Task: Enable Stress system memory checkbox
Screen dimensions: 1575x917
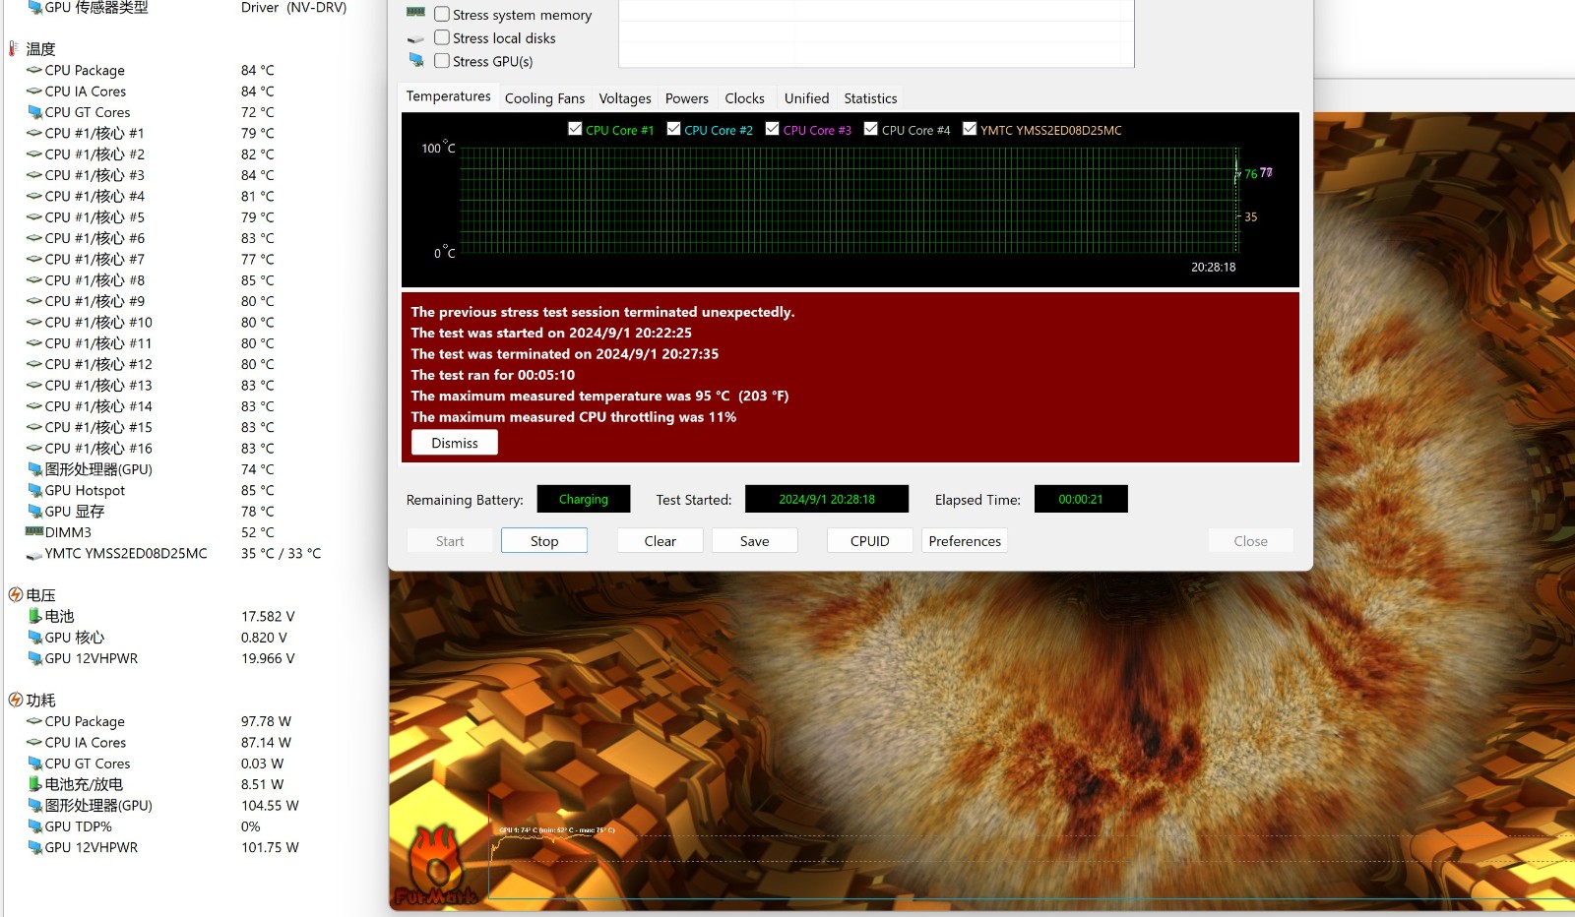Action: click(442, 15)
